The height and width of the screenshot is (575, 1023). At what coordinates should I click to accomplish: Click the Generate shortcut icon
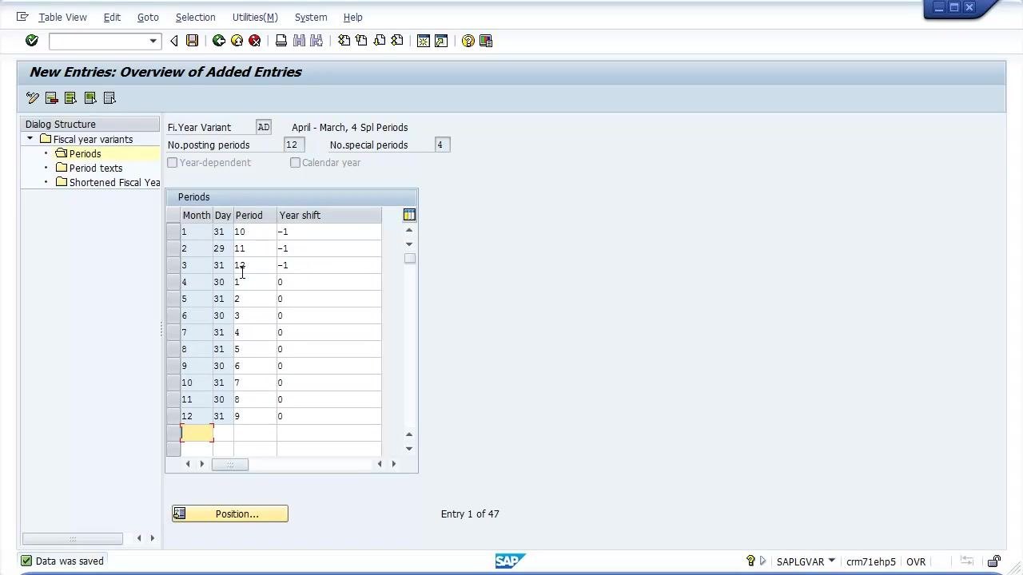441,41
